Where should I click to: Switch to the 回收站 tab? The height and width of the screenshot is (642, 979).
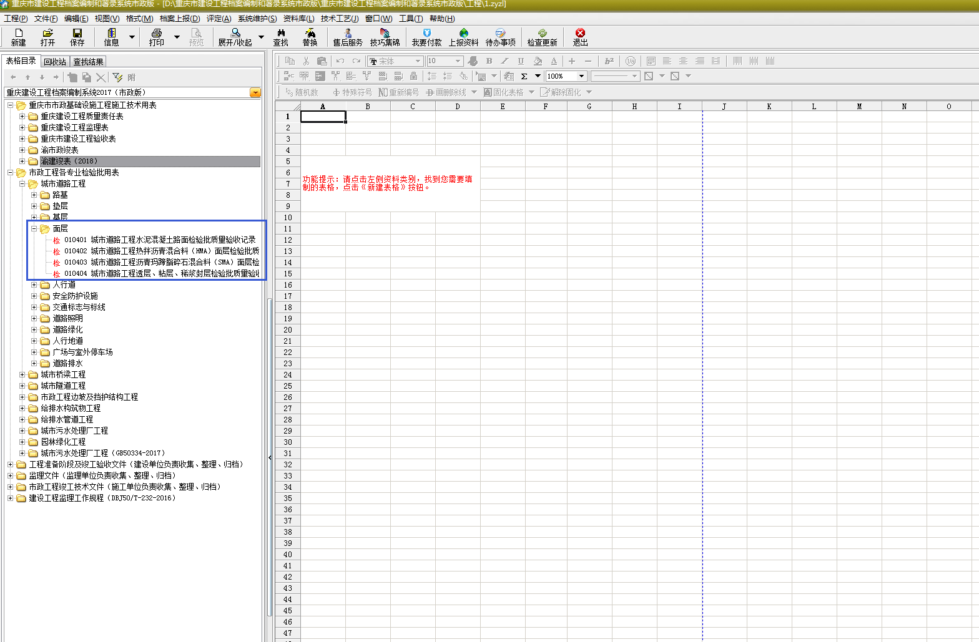55,62
